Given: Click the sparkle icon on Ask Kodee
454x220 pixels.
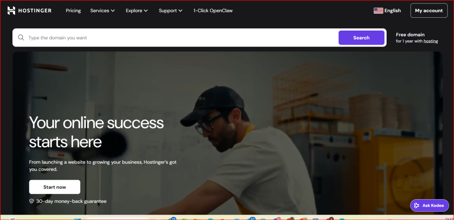Looking at the screenshot, I should tap(417, 205).
